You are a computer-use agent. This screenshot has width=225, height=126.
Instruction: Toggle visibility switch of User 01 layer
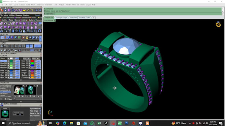click(38, 61)
